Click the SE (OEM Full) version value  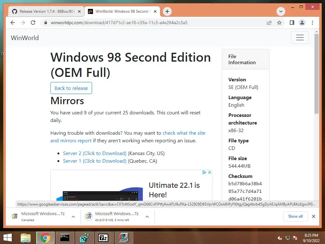point(243,87)
